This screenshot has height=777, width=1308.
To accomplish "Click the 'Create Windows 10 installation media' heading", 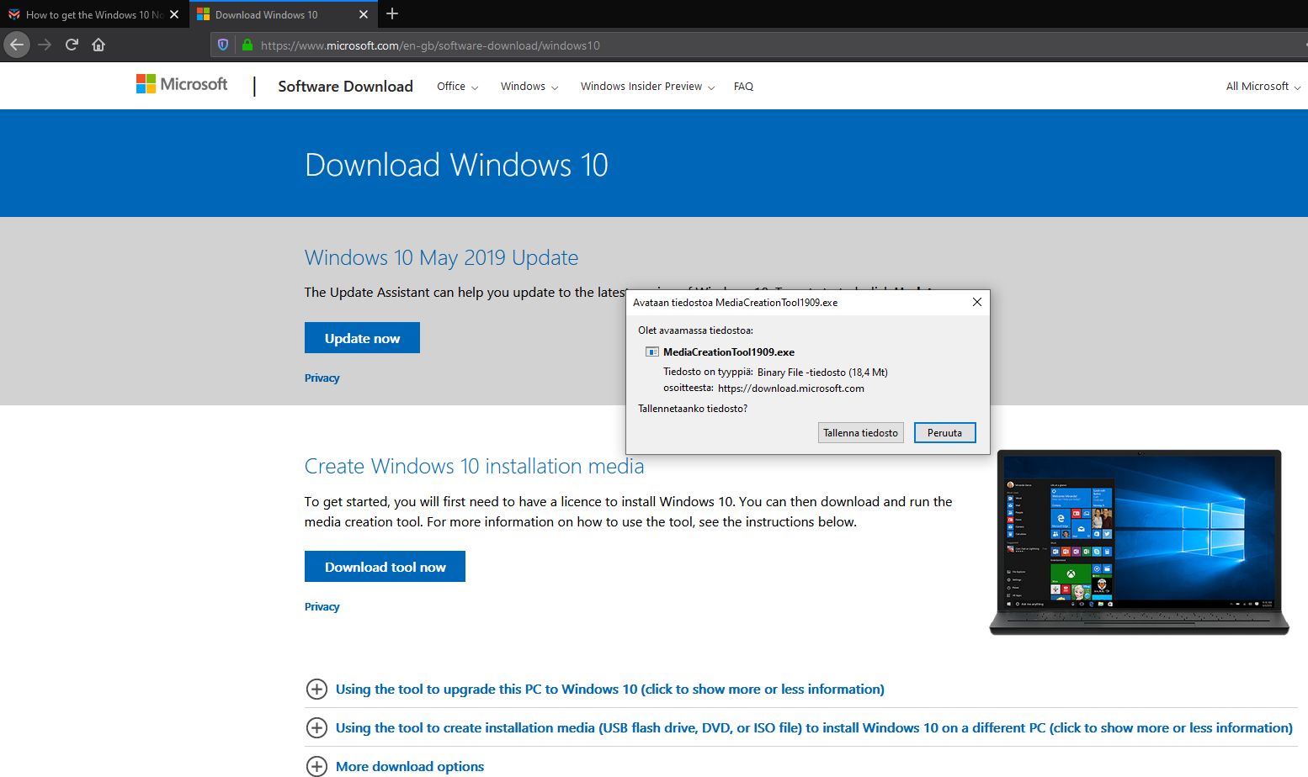I will coord(474,466).
